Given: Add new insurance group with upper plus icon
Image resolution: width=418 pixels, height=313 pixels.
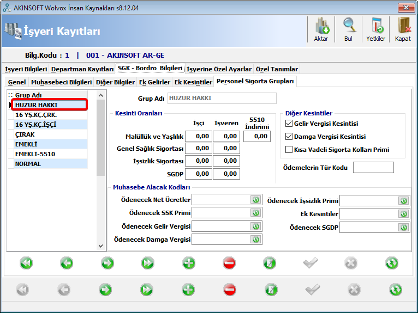Looking at the screenshot, I should pos(189,263).
